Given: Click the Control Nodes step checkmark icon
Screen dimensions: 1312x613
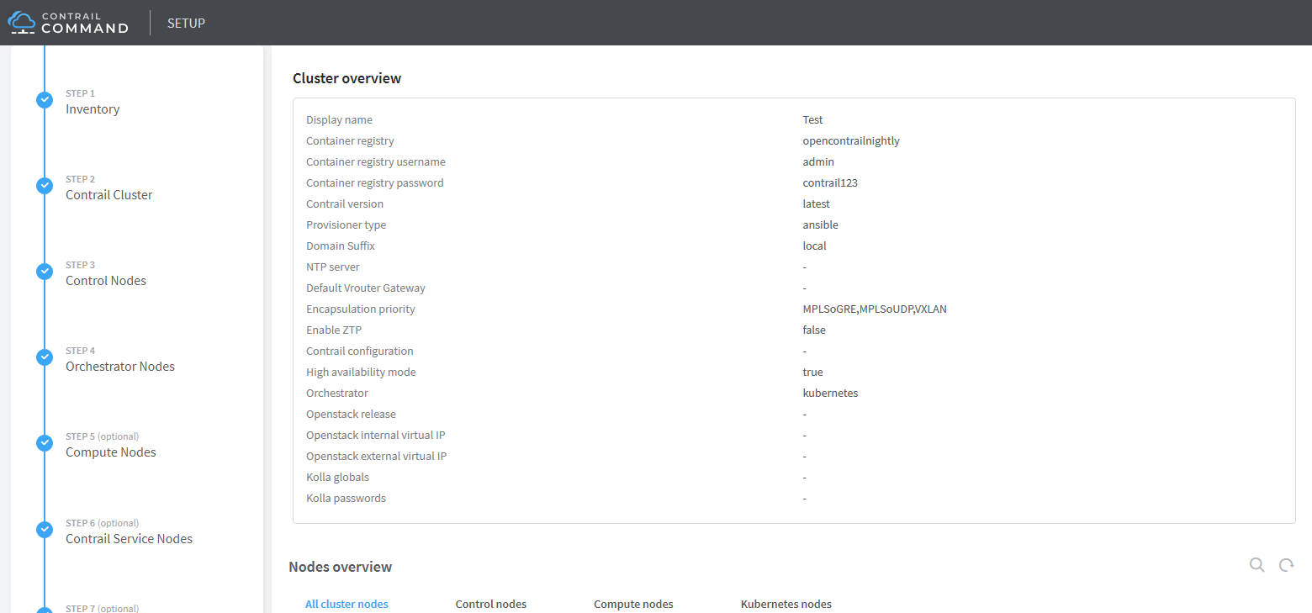Looking at the screenshot, I should click(45, 272).
